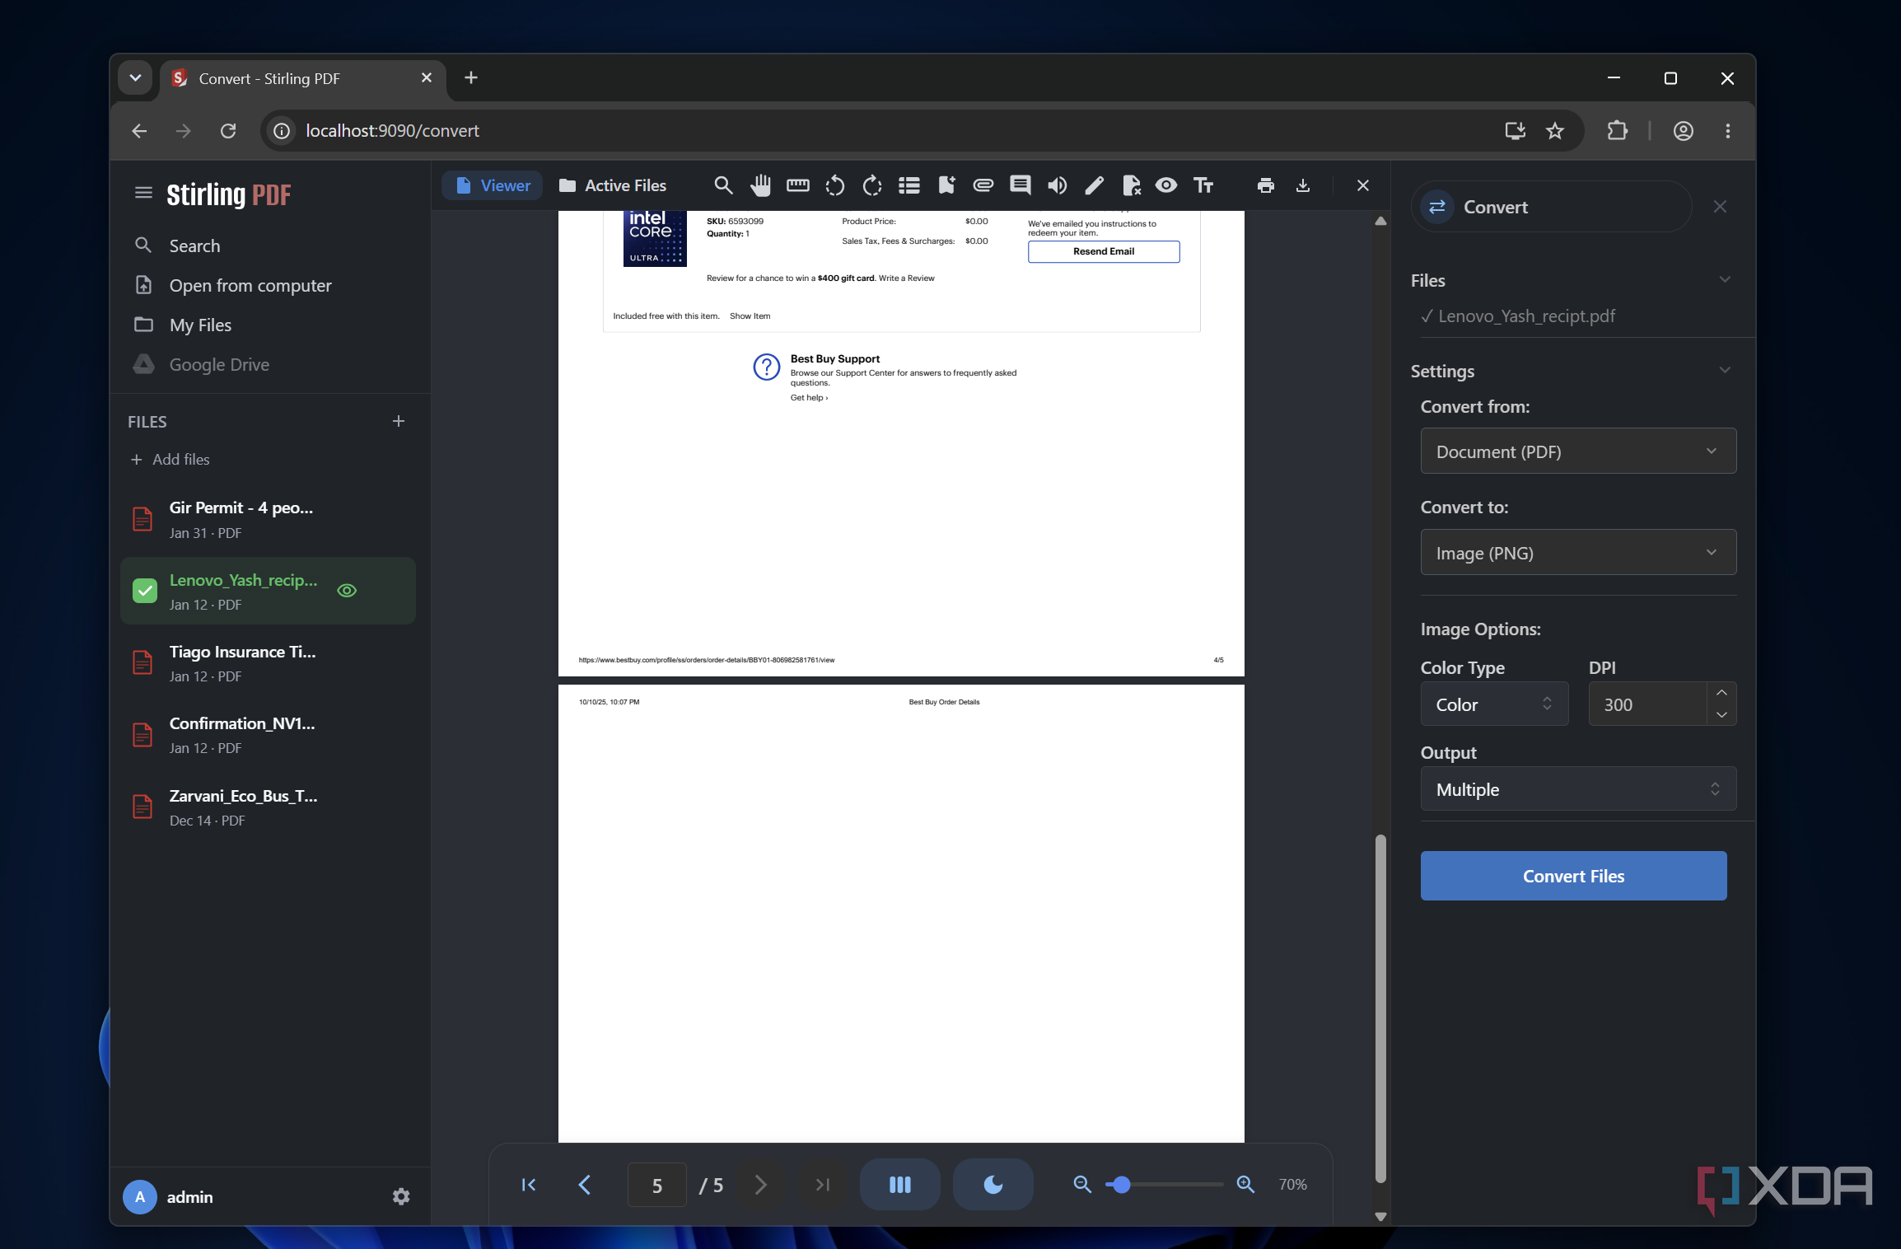This screenshot has width=1901, height=1249.
Task: Open the Convert from dropdown
Action: (x=1578, y=451)
